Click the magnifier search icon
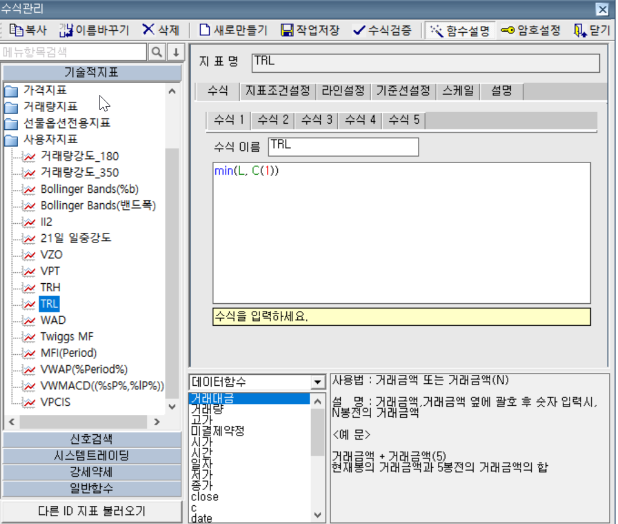This screenshot has width=618, height=524. pos(157,52)
